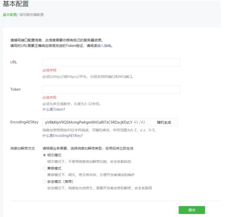Click the 43 /43 character counter
225x217 pixels.
pyautogui.click(x=139, y=122)
